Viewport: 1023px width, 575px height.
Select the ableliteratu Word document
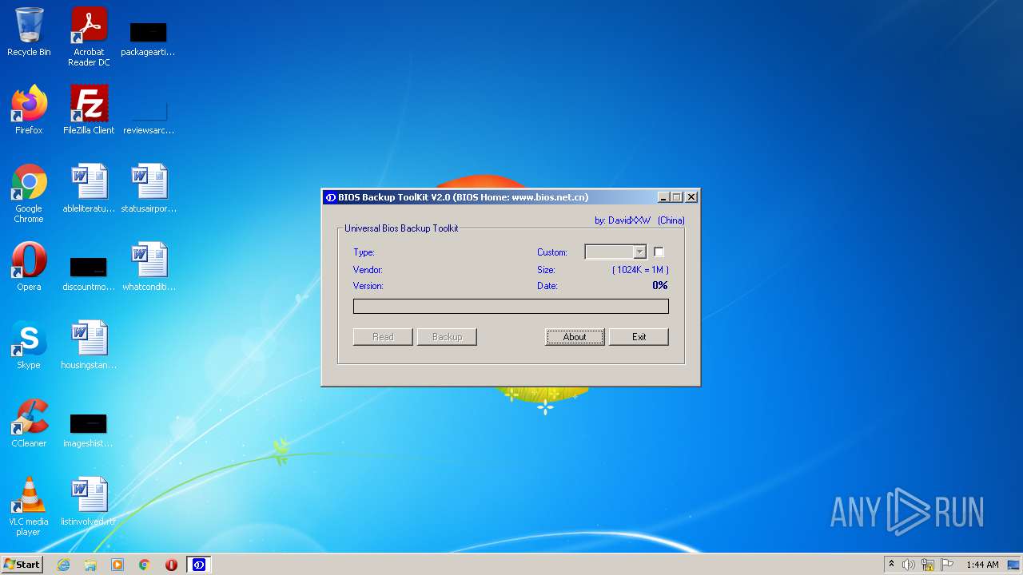pos(89,188)
